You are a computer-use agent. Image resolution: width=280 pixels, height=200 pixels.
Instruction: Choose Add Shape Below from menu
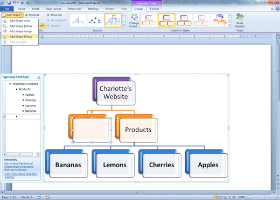click(20, 37)
